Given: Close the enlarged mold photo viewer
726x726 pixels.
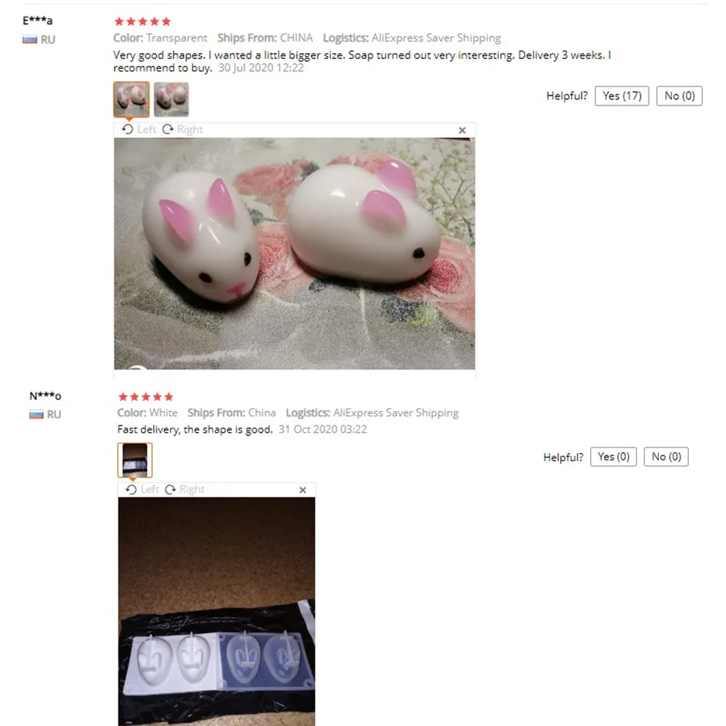Looking at the screenshot, I should pyautogui.click(x=302, y=490).
